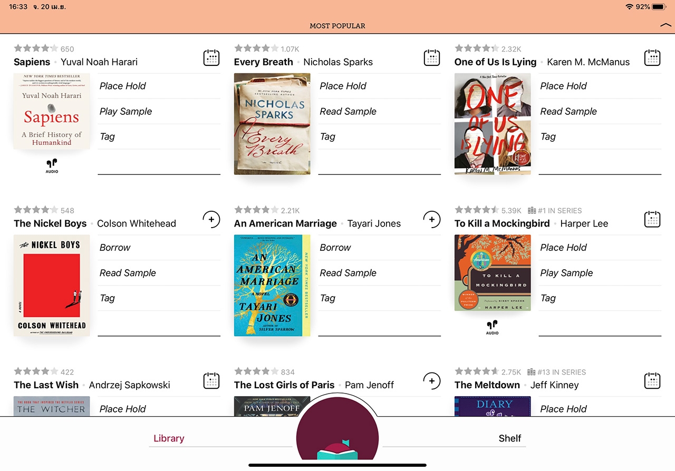Borrow The Nickel Boys

pos(115,248)
